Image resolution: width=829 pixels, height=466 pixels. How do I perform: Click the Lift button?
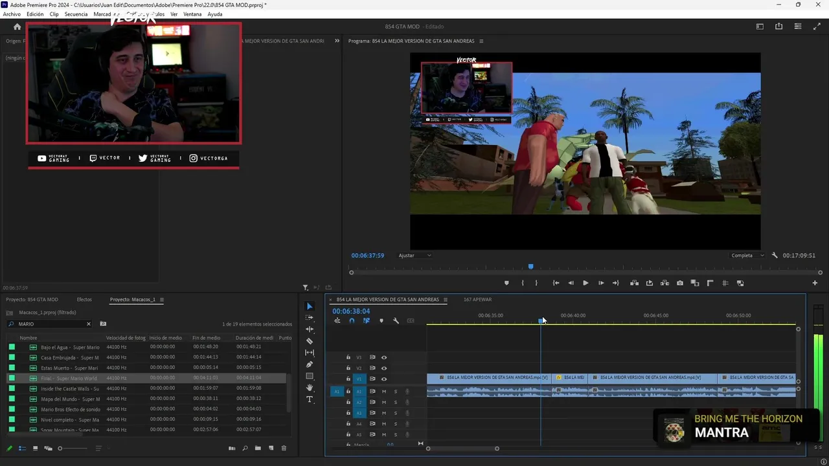tap(634, 283)
